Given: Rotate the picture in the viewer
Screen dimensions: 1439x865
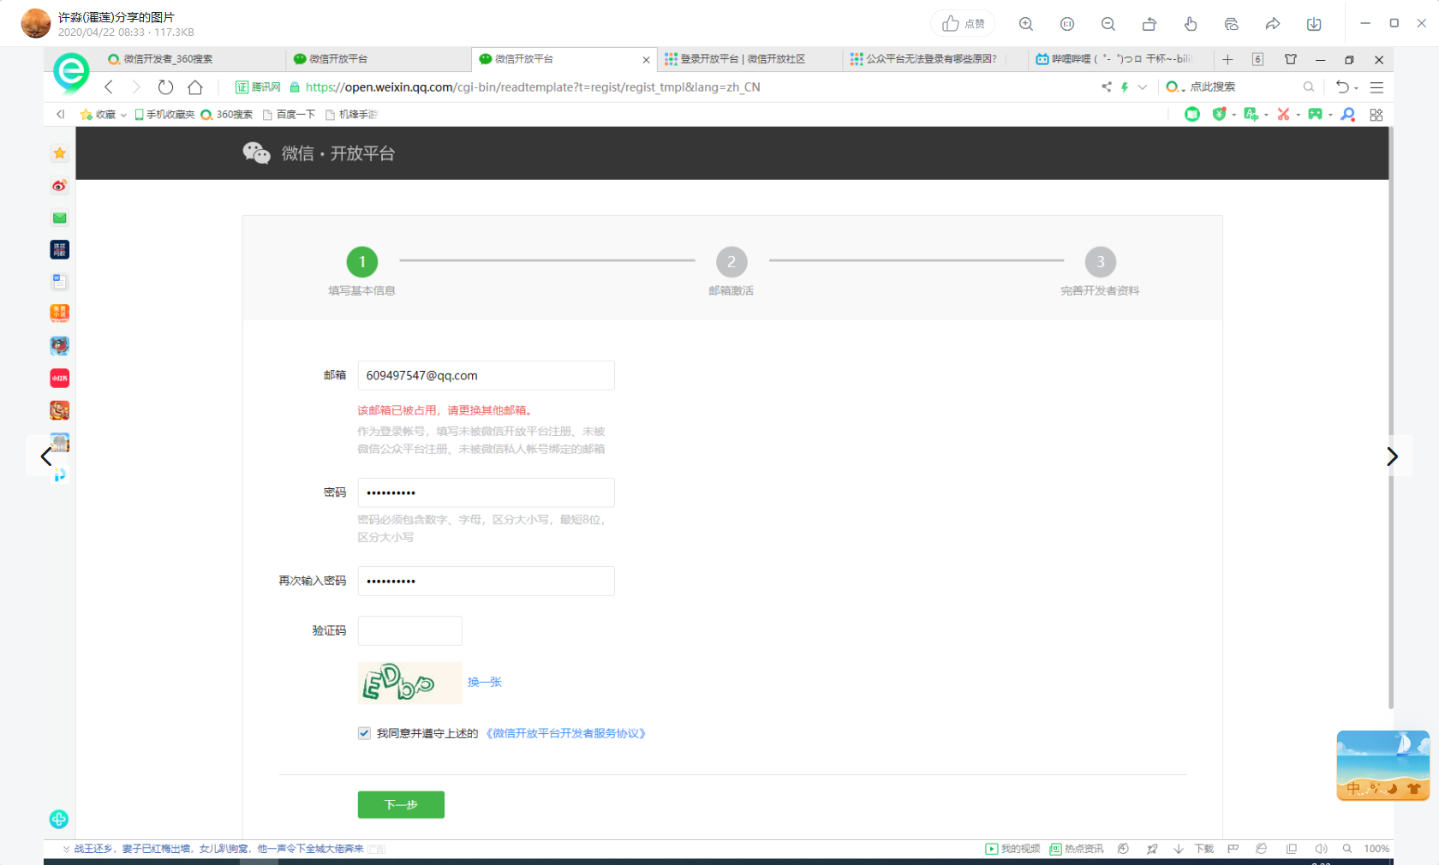Looking at the screenshot, I should (x=1149, y=24).
